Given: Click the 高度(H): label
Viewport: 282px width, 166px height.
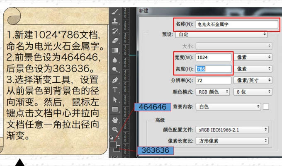Looking at the screenshot, I should click(x=185, y=69).
